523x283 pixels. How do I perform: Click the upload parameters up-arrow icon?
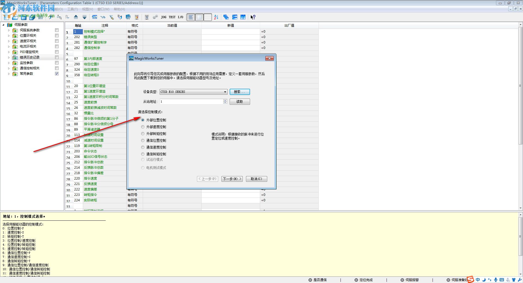click(x=76, y=17)
